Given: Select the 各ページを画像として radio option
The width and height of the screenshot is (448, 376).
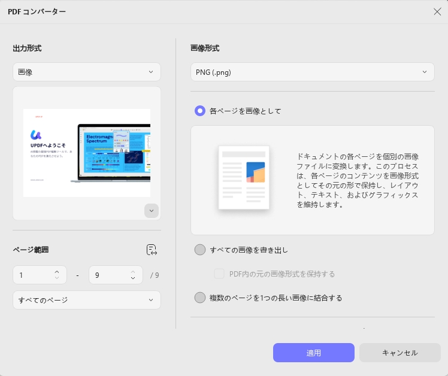Looking at the screenshot, I should [200, 111].
